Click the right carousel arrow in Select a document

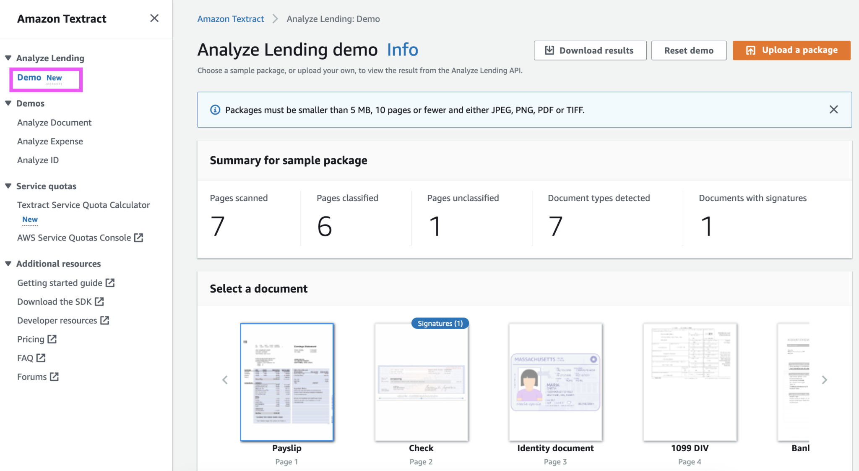(825, 380)
